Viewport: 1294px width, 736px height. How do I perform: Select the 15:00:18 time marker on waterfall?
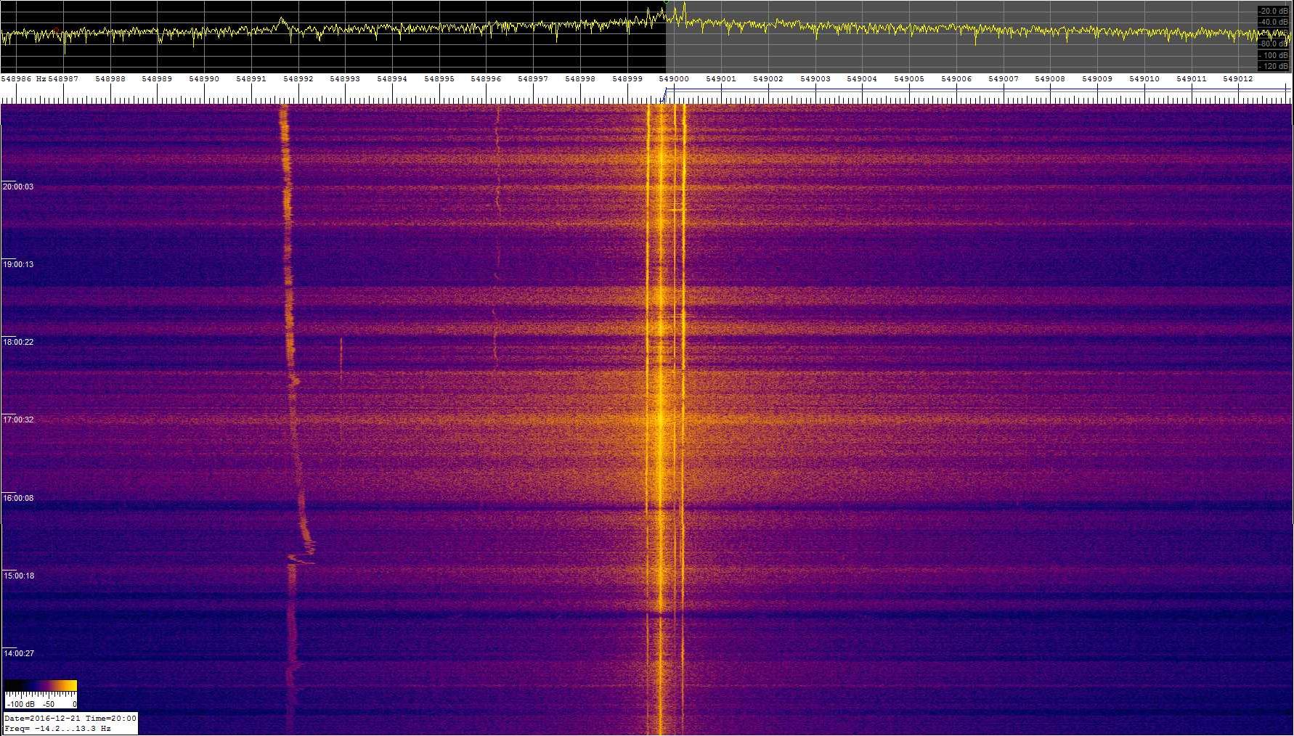(x=18, y=576)
